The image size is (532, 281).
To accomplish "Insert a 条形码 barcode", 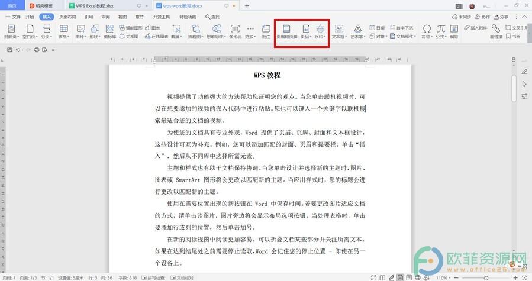I will (x=235, y=31).
